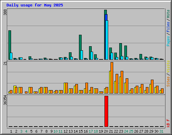Click the red "KB F" legend label
The image size is (172, 135).
click(x=168, y=123)
